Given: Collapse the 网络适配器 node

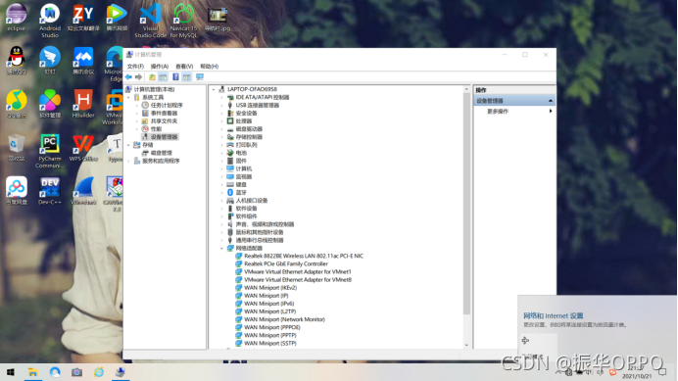Looking at the screenshot, I should pos(222,248).
